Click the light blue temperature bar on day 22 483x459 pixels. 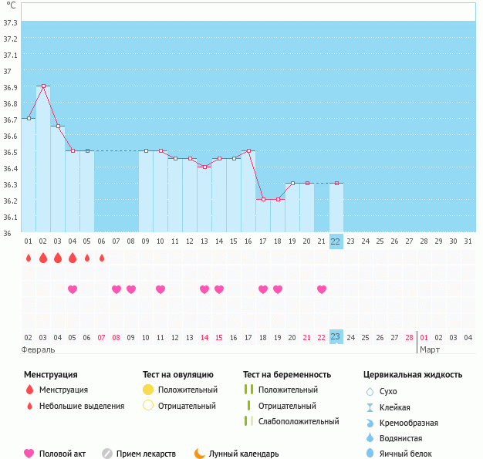(336, 207)
